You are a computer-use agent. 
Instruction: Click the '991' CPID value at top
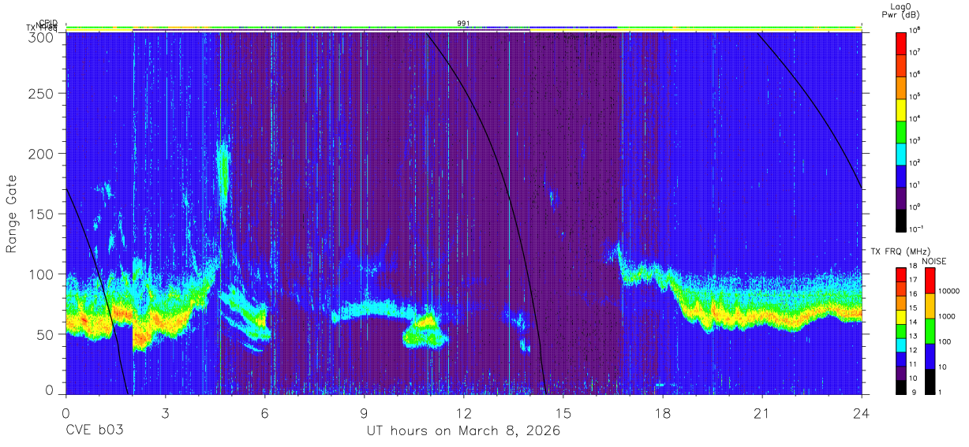click(463, 24)
